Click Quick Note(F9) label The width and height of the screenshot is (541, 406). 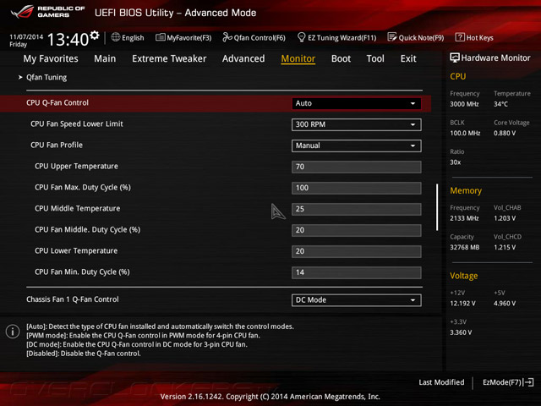(x=421, y=37)
